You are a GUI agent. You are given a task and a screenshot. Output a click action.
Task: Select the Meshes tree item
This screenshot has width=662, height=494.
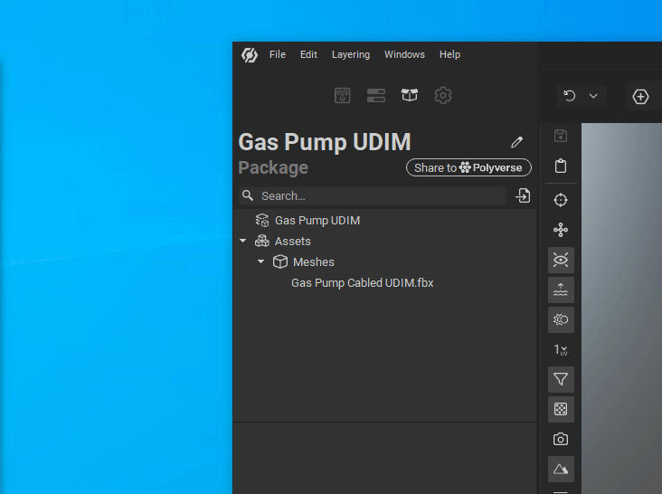tap(314, 262)
